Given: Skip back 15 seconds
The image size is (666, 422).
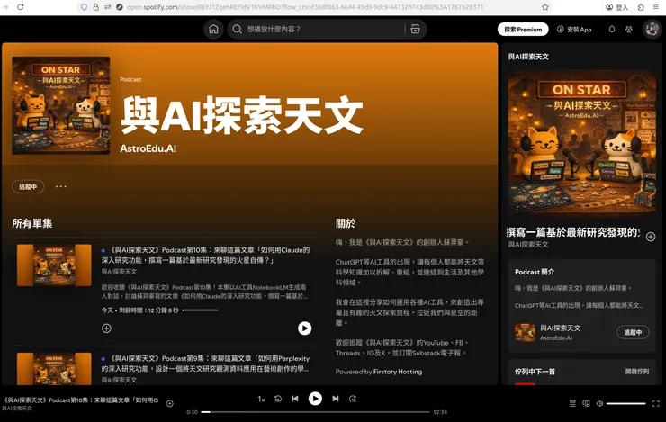Looking at the screenshot, I should tap(278, 399).
